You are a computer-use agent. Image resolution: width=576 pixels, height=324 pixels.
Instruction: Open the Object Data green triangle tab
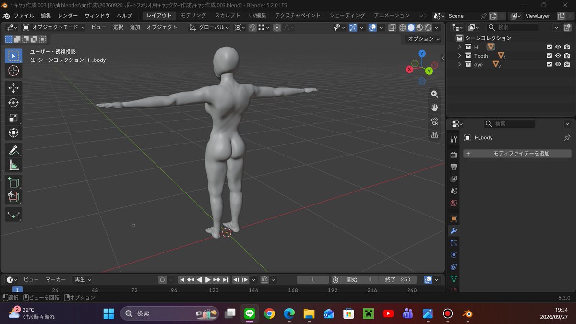click(x=454, y=278)
